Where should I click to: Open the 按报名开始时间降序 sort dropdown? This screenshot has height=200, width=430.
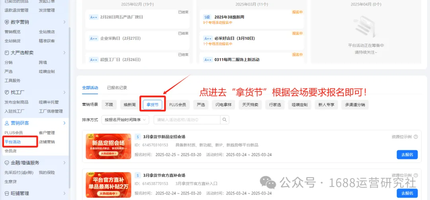click(125, 120)
